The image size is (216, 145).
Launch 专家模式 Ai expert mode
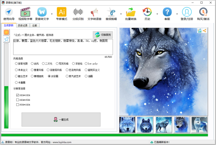[62, 14]
